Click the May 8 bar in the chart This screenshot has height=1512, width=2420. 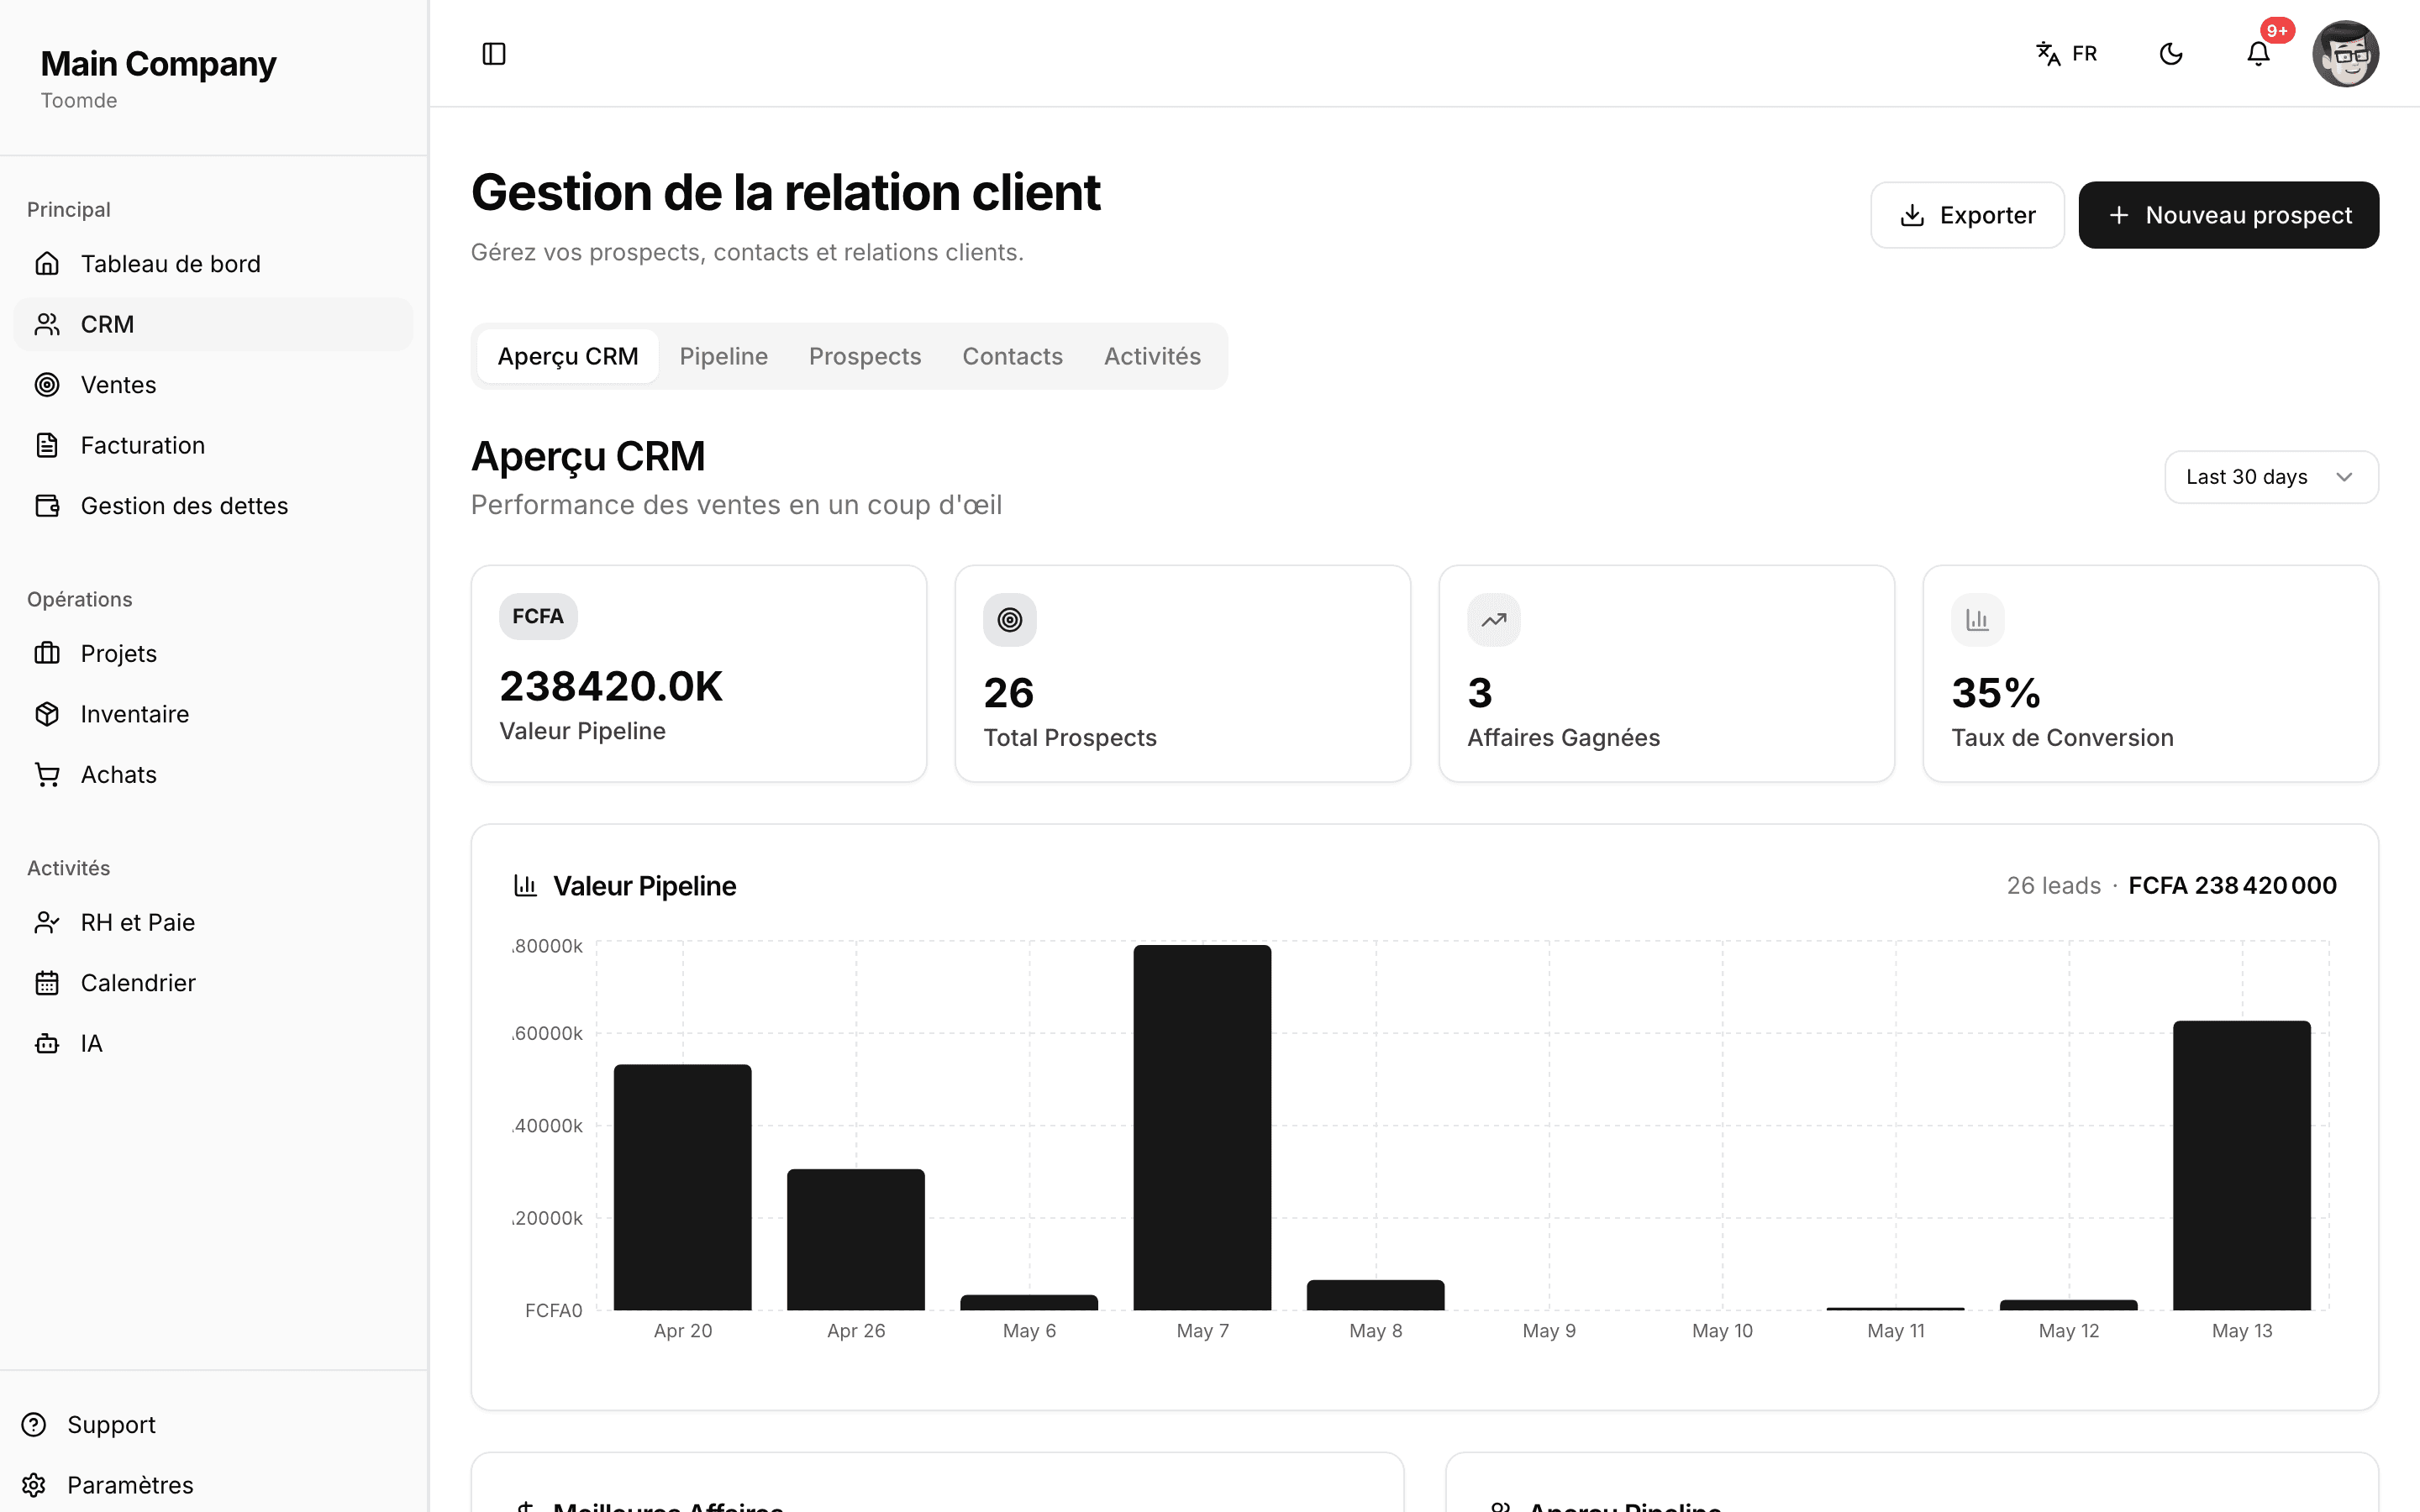click(x=1376, y=1295)
